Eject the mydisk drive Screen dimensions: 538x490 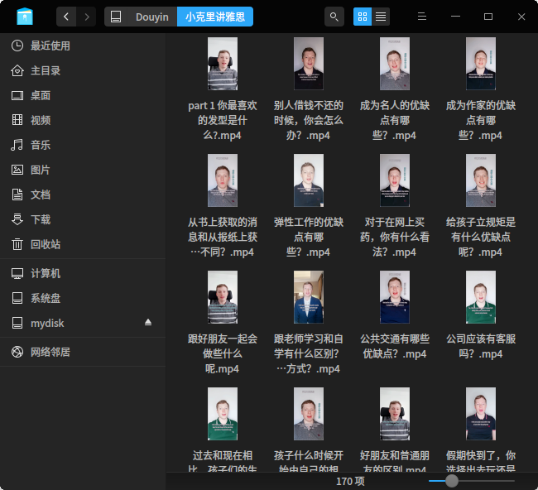pos(148,322)
